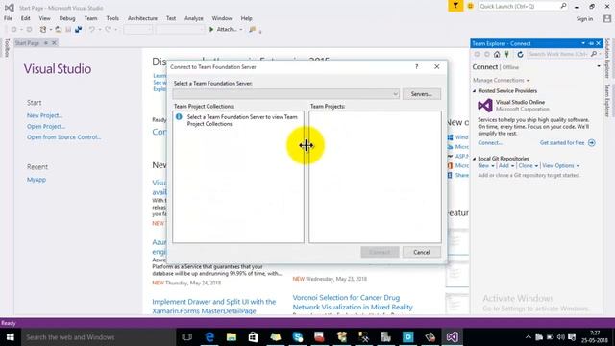The image size is (615, 346).
Task: Click the Undo toolbar icon
Action: (x=92, y=30)
